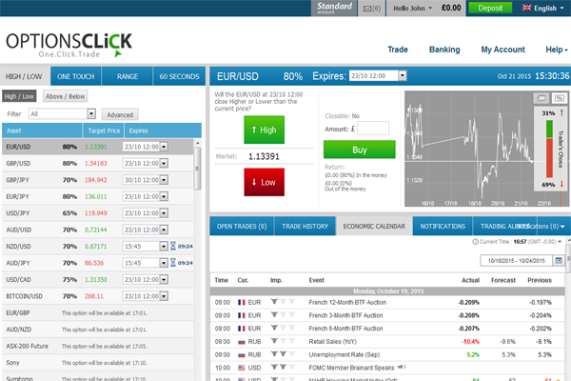The height and width of the screenshot is (381, 571).
Task: Switch chart to single view icon
Action: point(541,98)
